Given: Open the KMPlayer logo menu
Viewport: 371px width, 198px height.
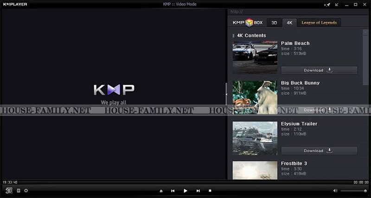Looking at the screenshot, I should (x=15, y=4).
